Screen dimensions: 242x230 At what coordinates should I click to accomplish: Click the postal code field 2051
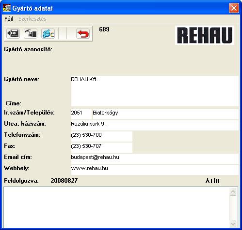(81, 114)
